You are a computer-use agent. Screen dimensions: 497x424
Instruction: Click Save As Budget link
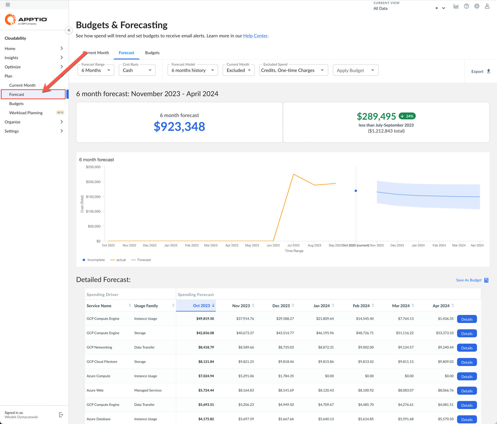coord(469,280)
